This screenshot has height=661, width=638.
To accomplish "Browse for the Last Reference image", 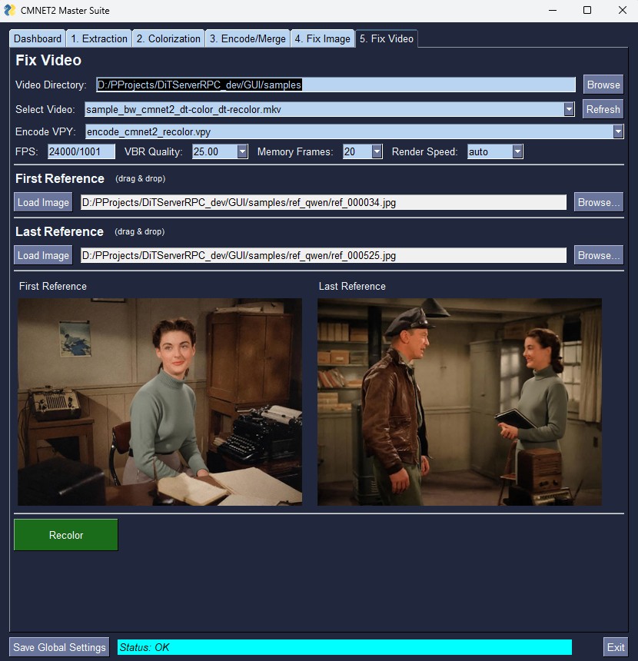I will click(598, 255).
